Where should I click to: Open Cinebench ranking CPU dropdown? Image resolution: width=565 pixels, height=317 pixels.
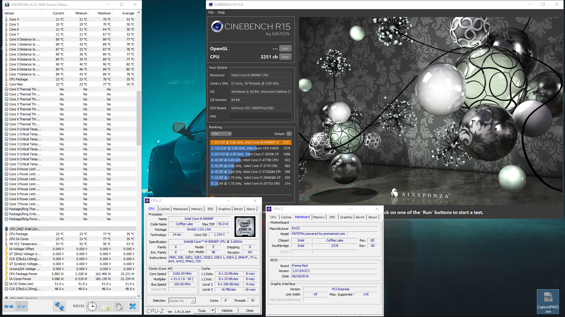click(221, 134)
